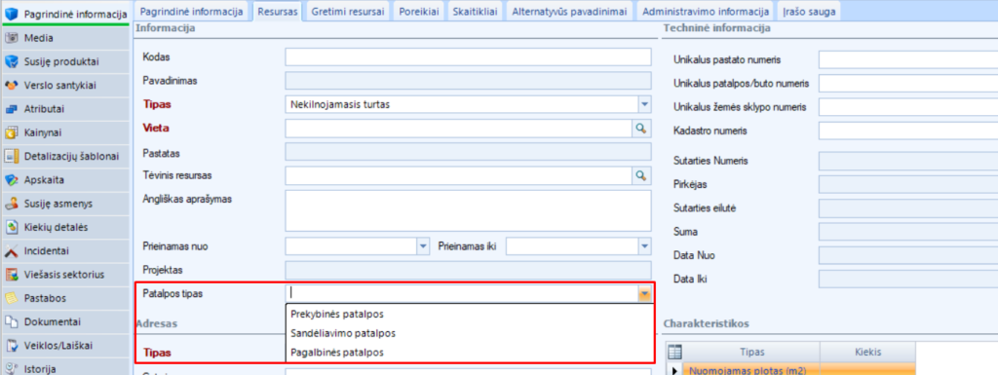Click the Tipas column header in Charakteristikos
The image size is (998, 375).
point(752,353)
